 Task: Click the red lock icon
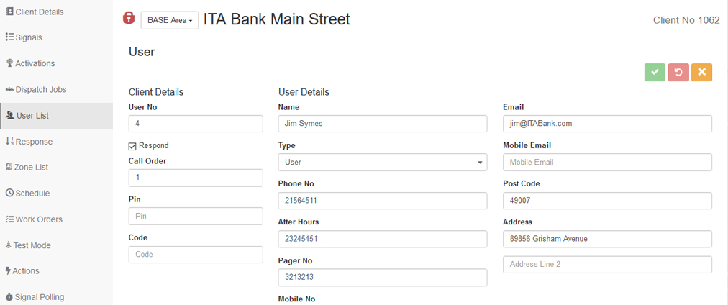[x=129, y=19]
